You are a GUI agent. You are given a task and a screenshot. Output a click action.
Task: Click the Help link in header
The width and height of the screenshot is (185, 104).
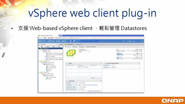142,41
